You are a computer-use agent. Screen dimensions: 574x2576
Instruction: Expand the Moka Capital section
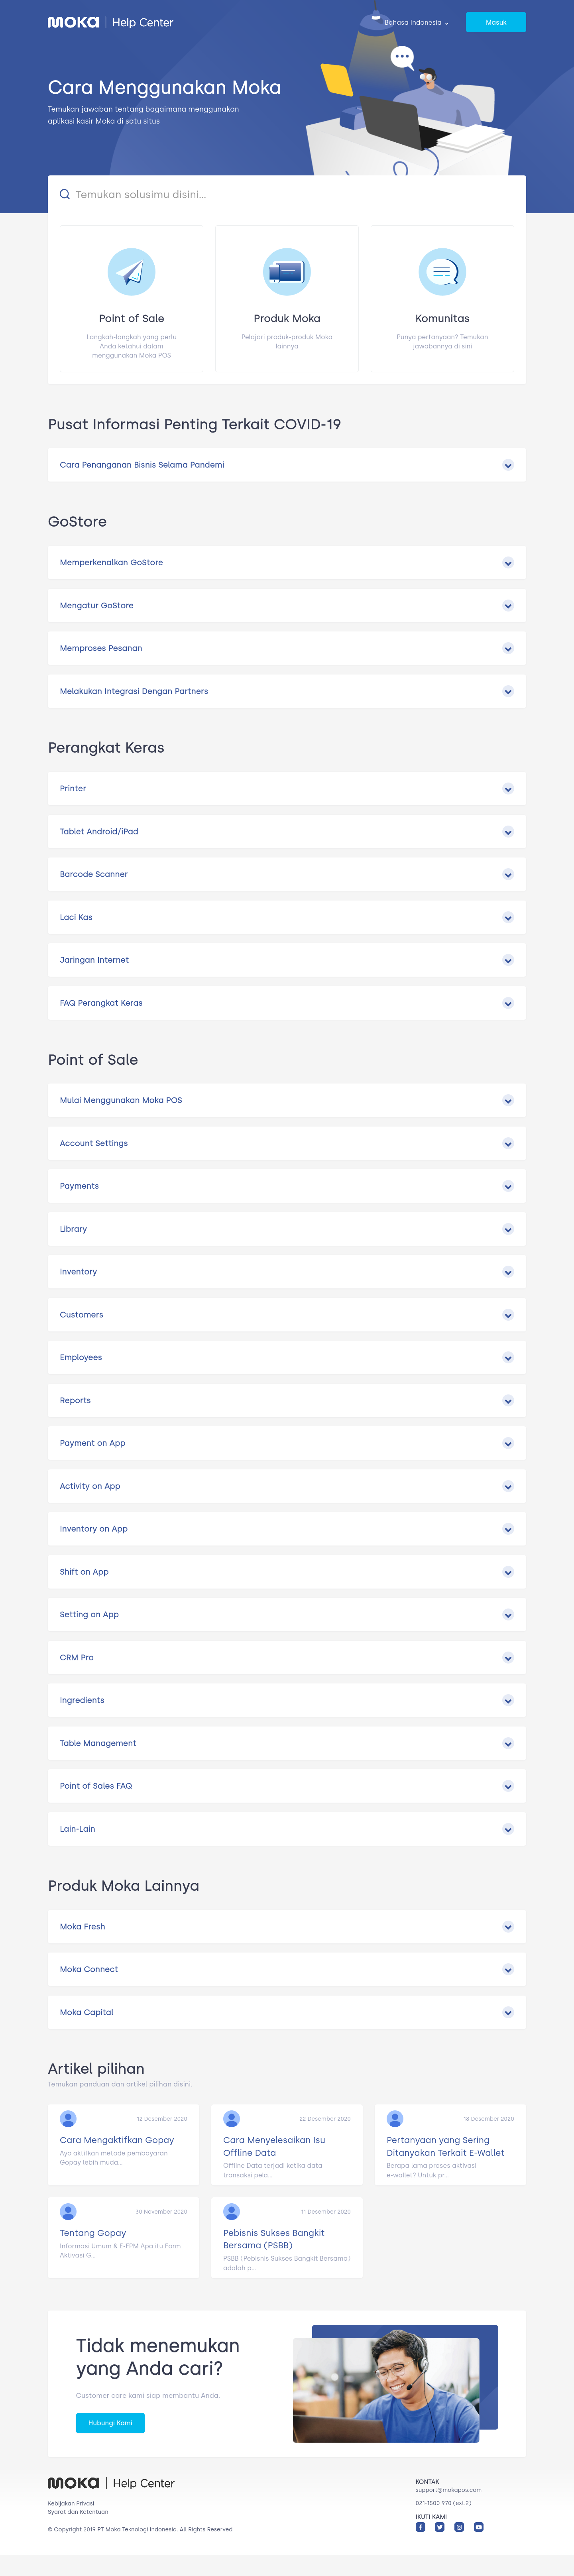(x=287, y=2012)
